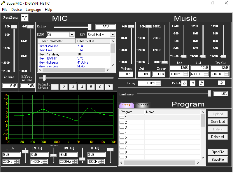
Task: Switch to the Preset tab
Action: pyautogui.click(x=142, y=105)
